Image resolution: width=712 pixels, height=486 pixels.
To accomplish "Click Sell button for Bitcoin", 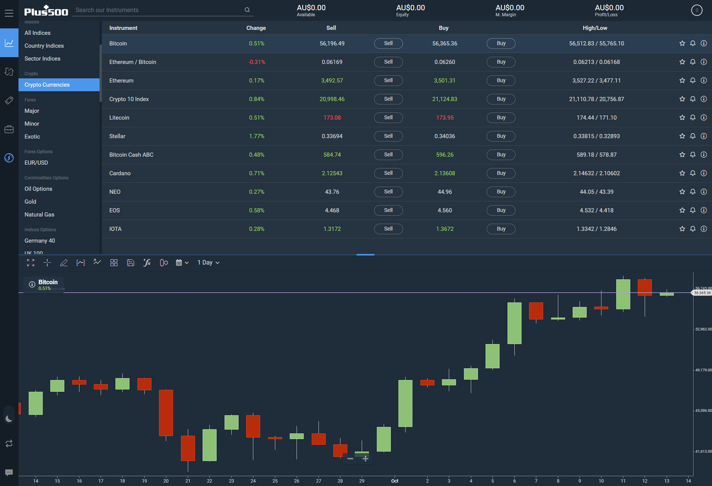I will 388,44.
